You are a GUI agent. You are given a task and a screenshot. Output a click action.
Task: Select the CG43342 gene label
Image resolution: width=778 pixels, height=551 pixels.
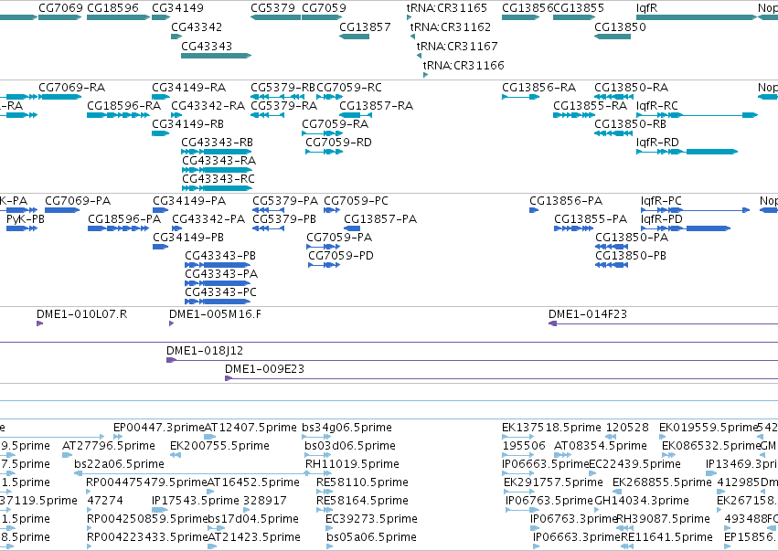[x=197, y=26]
